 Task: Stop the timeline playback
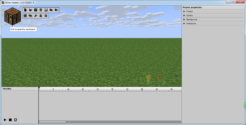10,120
